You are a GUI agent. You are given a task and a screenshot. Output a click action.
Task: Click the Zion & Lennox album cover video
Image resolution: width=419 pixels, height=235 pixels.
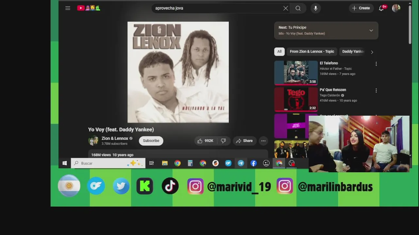tap(178, 72)
